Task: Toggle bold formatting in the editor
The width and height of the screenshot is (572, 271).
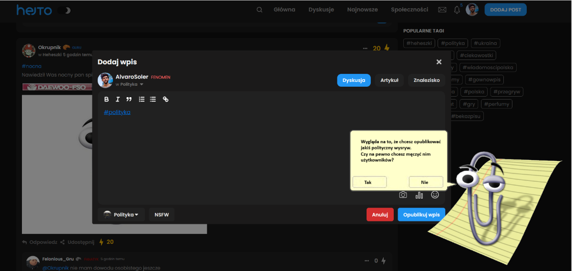Action: 106,99
